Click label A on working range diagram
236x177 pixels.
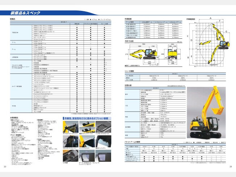[x=210, y=17]
